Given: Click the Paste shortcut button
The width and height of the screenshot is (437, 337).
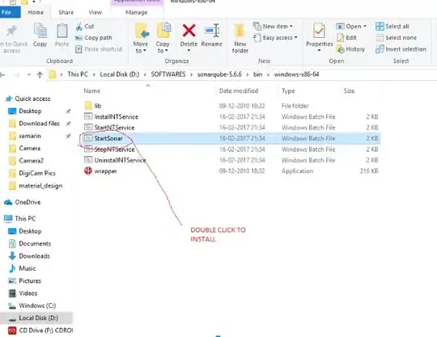Looking at the screenshot, I should pos(99,49).
